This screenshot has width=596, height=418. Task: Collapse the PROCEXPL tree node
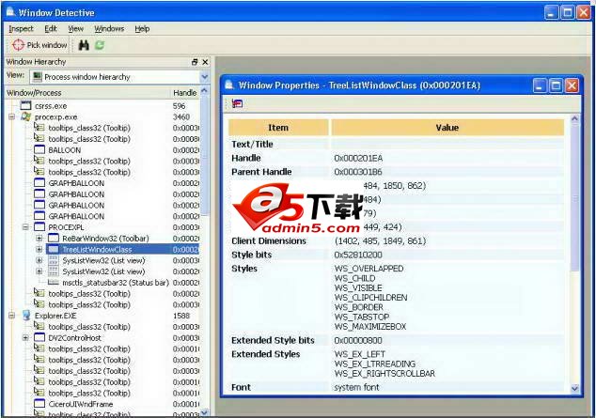coord(25,227)
